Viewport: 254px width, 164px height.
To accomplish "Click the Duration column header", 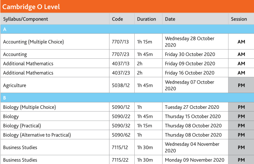I will (146, 19).
